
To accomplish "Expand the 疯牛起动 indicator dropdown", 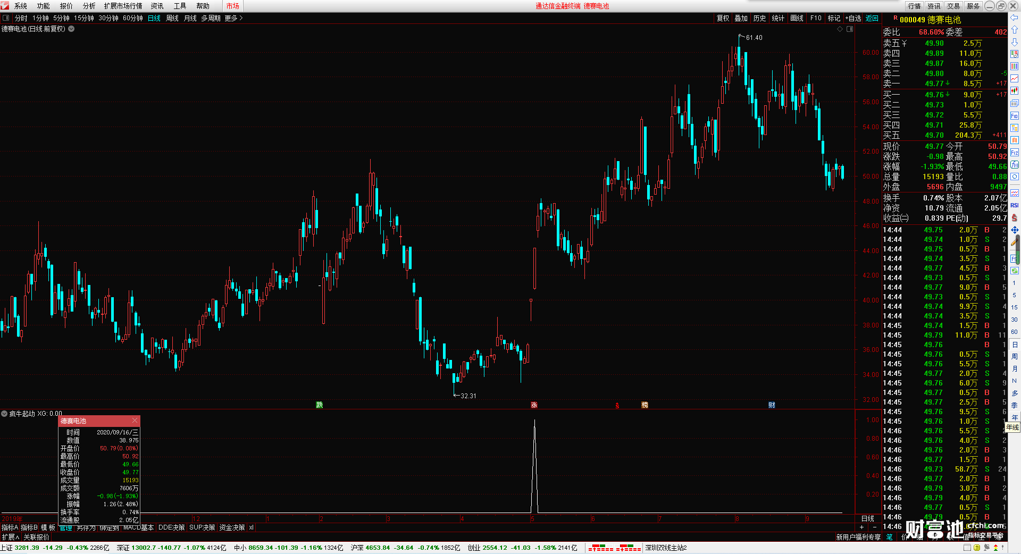I will (4, 413).
